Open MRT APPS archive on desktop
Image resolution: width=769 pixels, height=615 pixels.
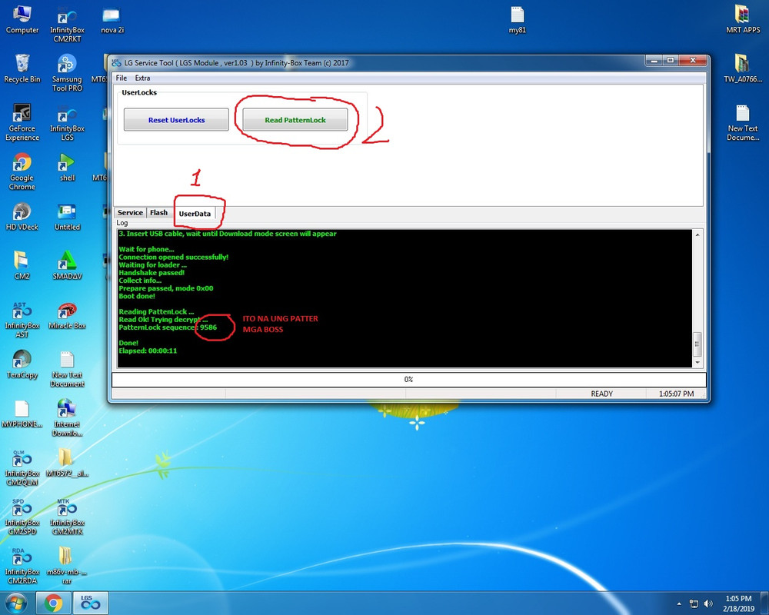click(x=743, y=20)
